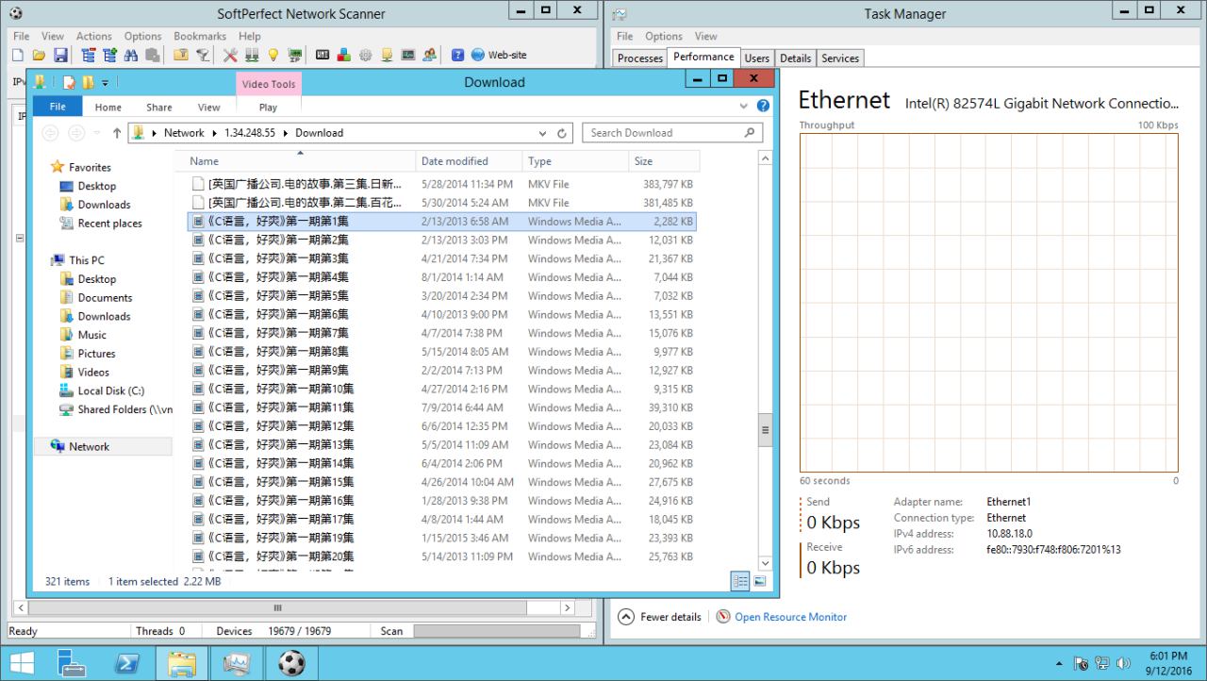Refresh the Download folder with the refresh icon

562,133
